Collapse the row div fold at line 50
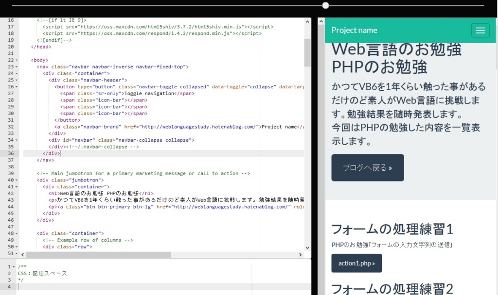The width and height of the screenshot is (498, 295). point(17,246)
